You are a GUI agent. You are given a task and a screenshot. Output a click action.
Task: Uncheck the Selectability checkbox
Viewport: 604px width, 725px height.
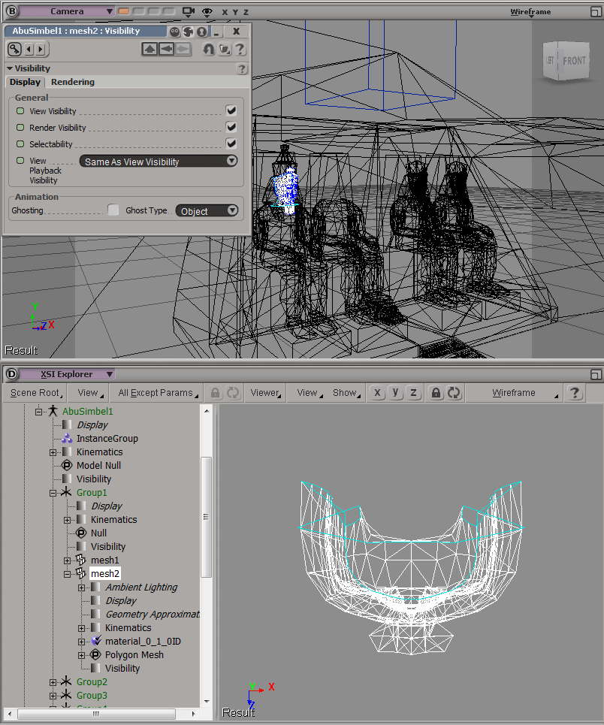tap(231, 143)
